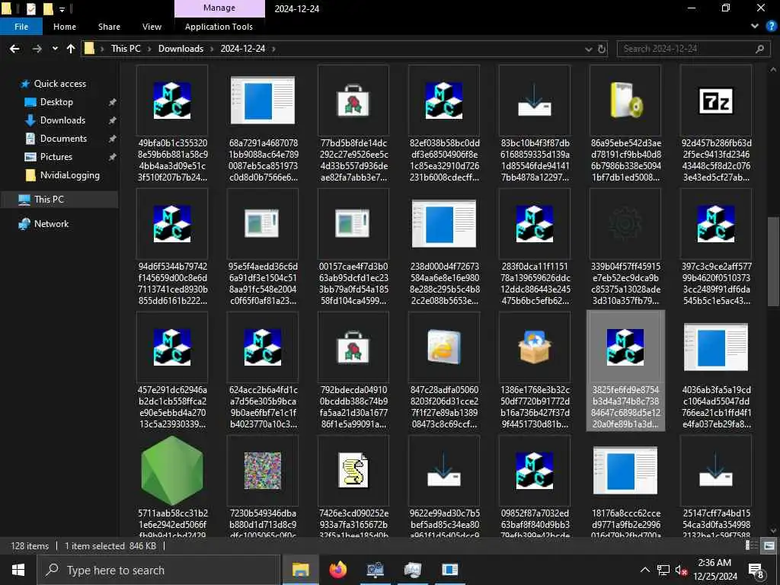Select installer file 83bc10b4f3f87db
Screen dimensions: 780x585
coord(535,124)
